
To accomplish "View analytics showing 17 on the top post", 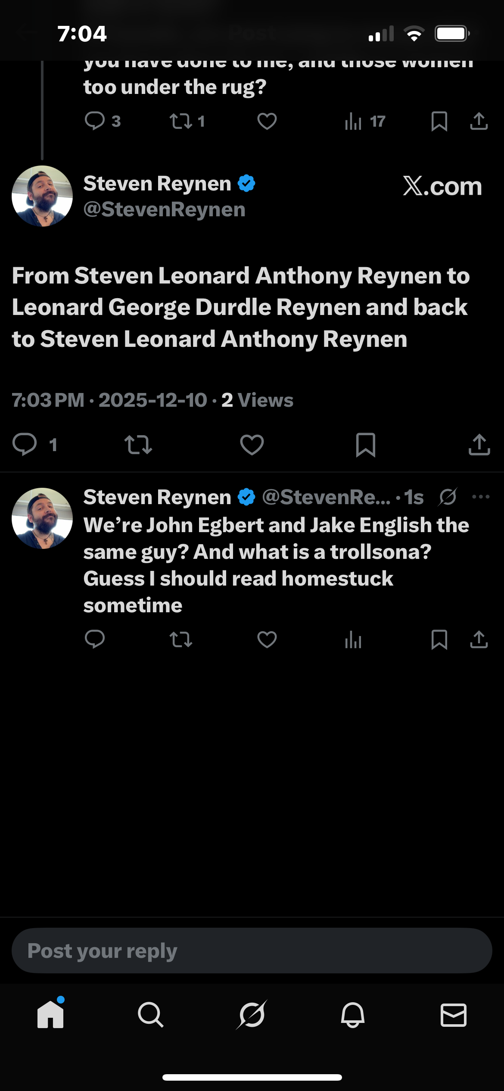I will click(x=365, y=122).
